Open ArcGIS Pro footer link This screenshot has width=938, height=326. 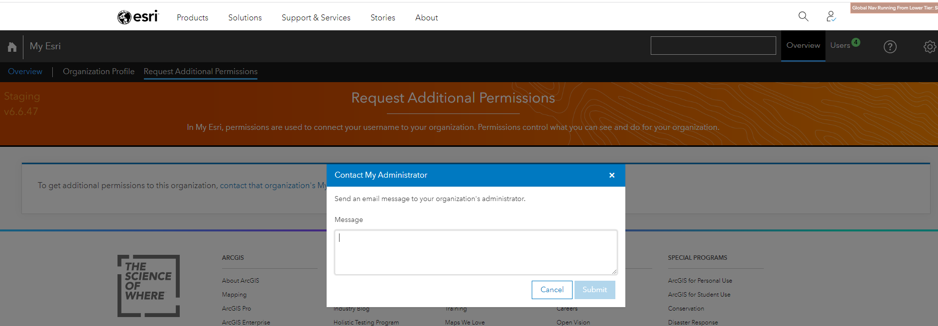click(236, 309)
